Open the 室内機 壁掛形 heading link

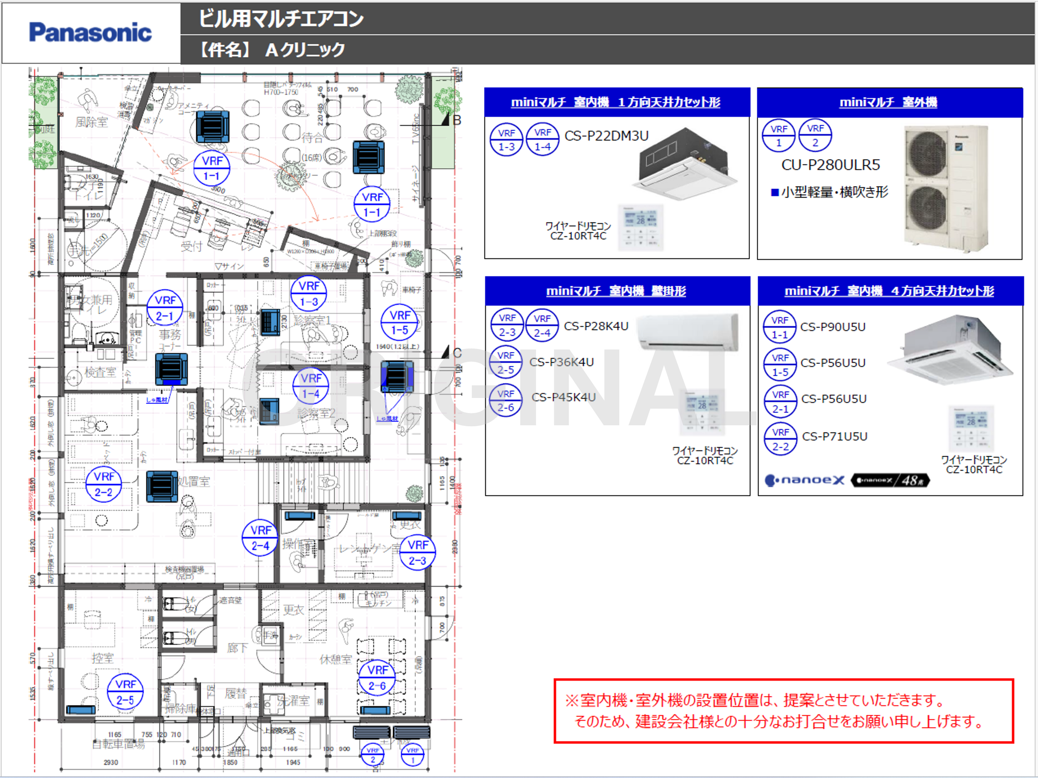tap(616, 291)
